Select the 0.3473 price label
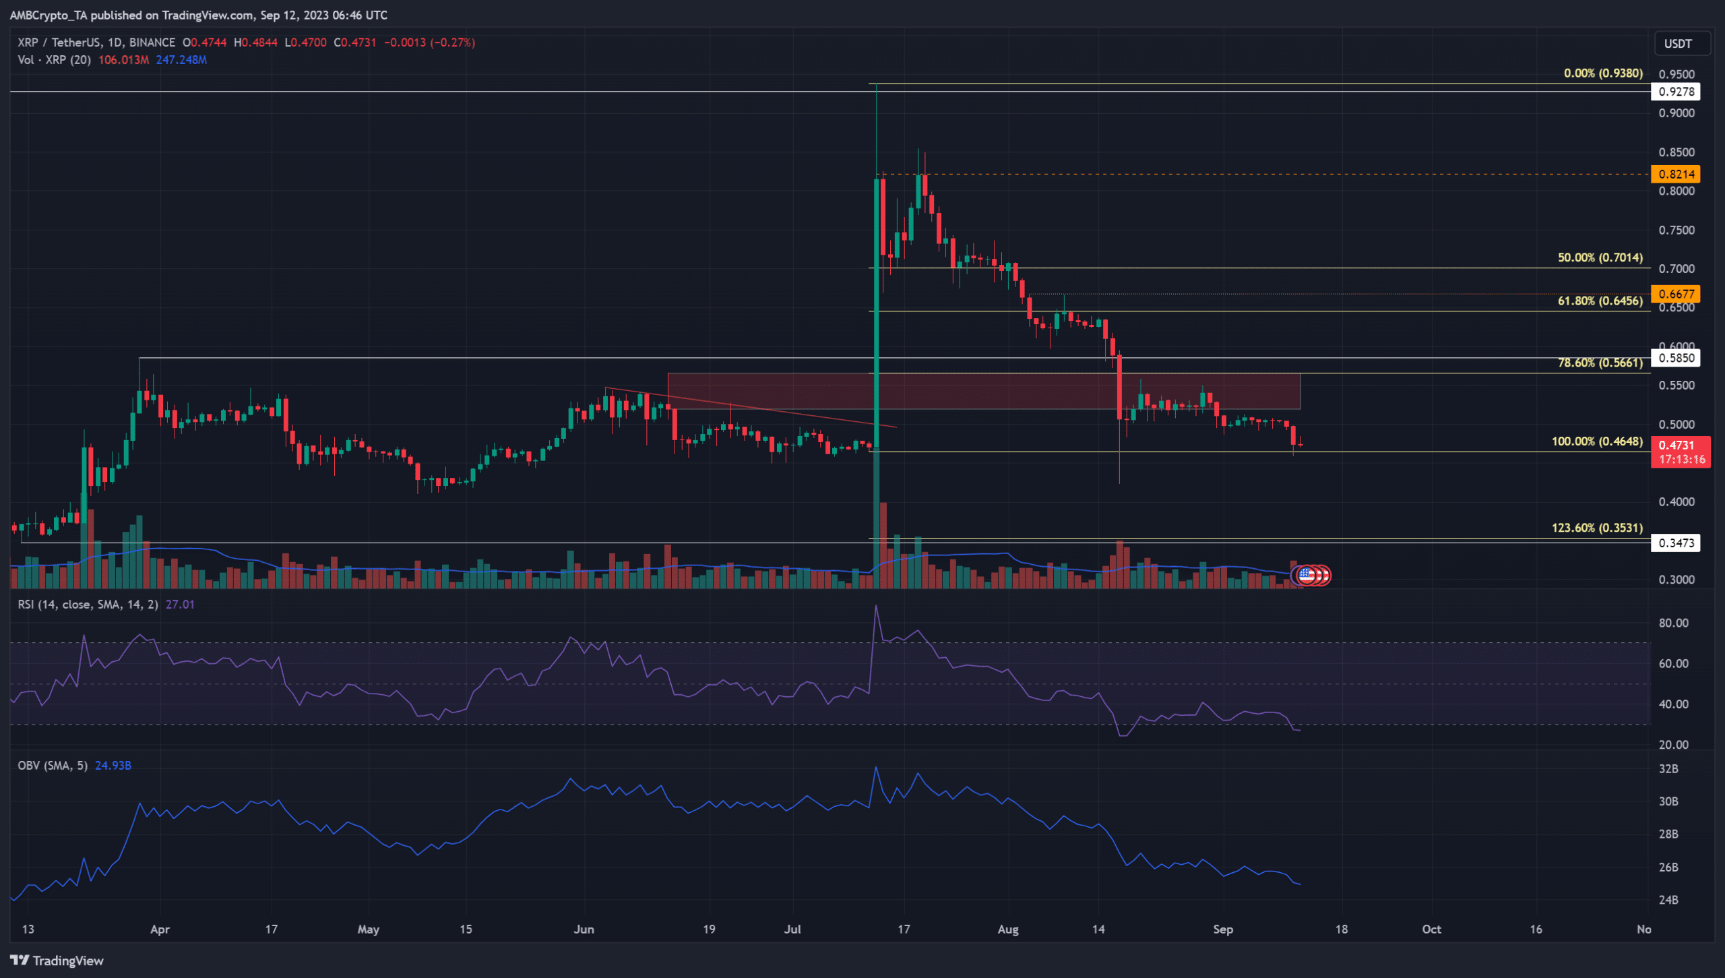 point(1676,543)
